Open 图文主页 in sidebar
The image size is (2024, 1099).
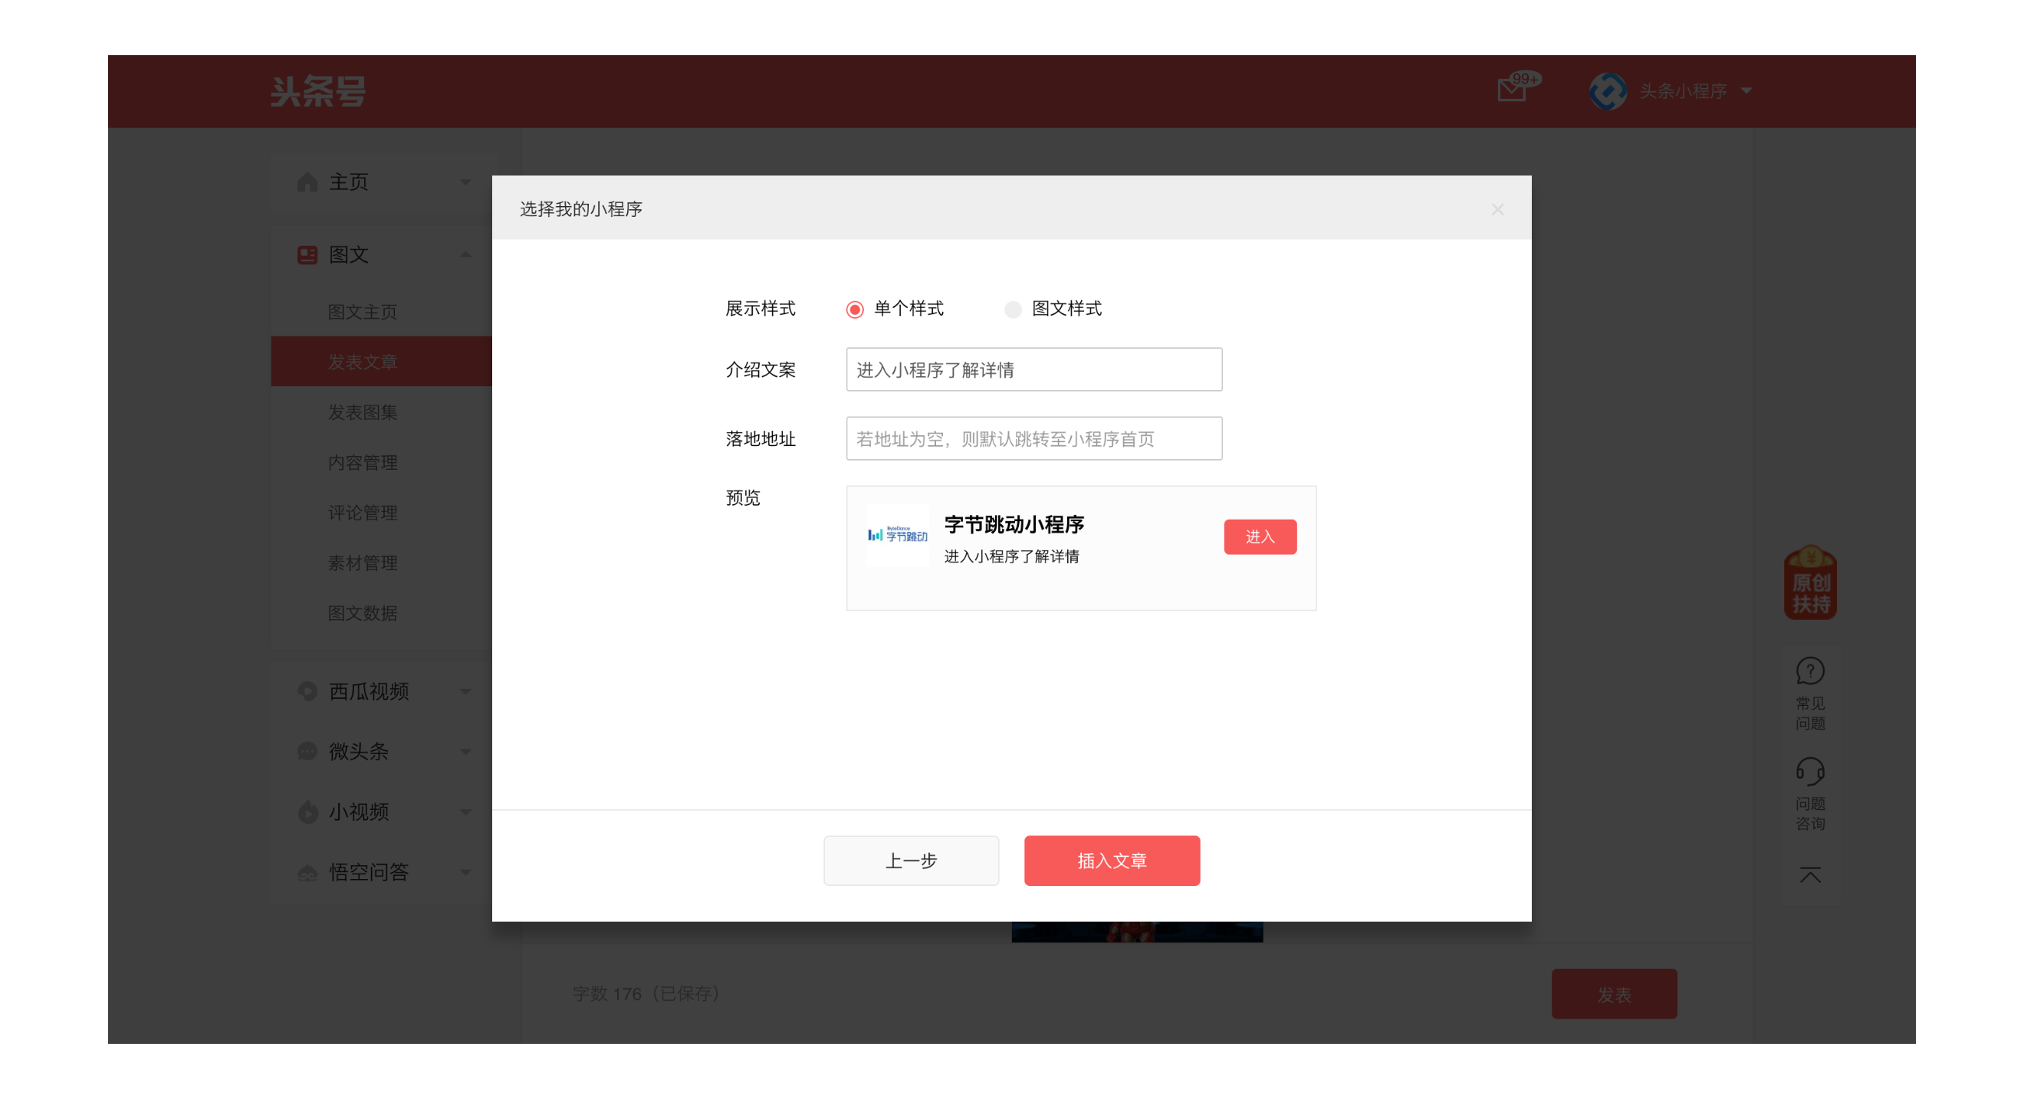click(x=362, y=312)
